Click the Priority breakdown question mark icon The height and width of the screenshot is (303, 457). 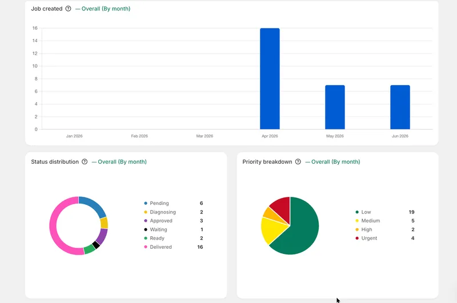pos(298,162)
